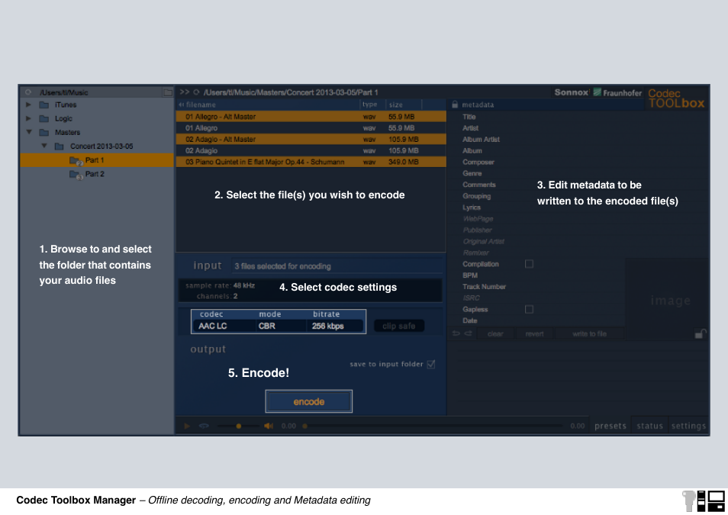Refresh the file list using the path bar icon
The height and width of the screenshot is (515, 728).
[196, 92]
